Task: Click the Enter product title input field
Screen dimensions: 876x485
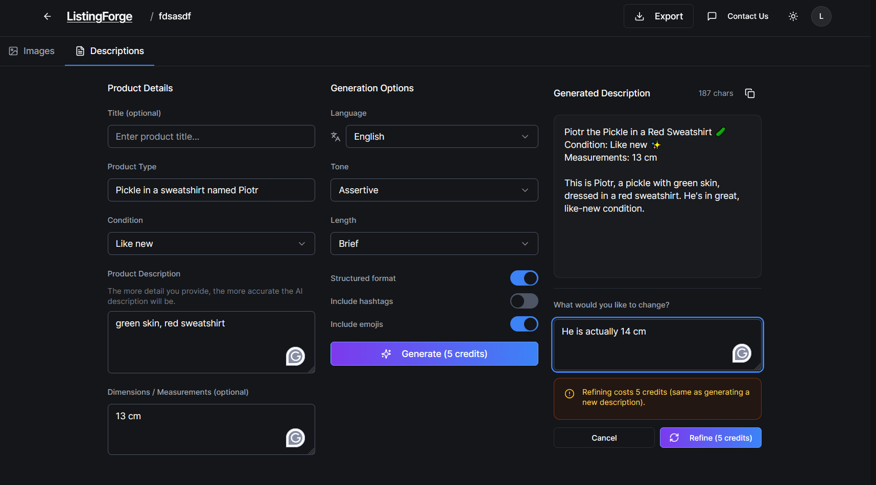Action: click(x=211, y=136)
